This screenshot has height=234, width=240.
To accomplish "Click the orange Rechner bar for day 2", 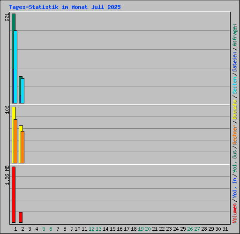I will (x=22, y=147).
